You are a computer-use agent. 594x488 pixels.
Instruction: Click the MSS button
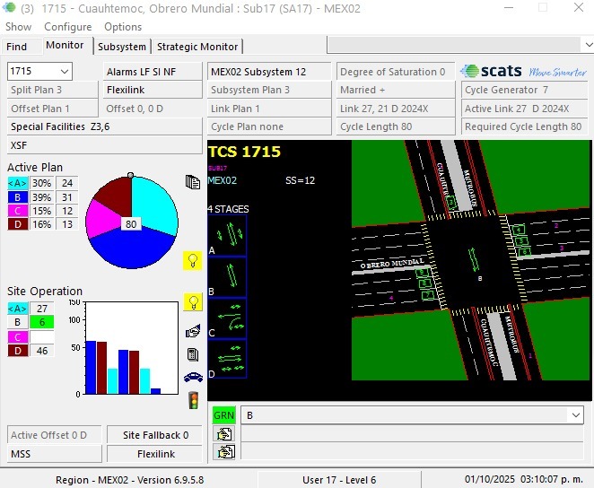click(55, 454)
